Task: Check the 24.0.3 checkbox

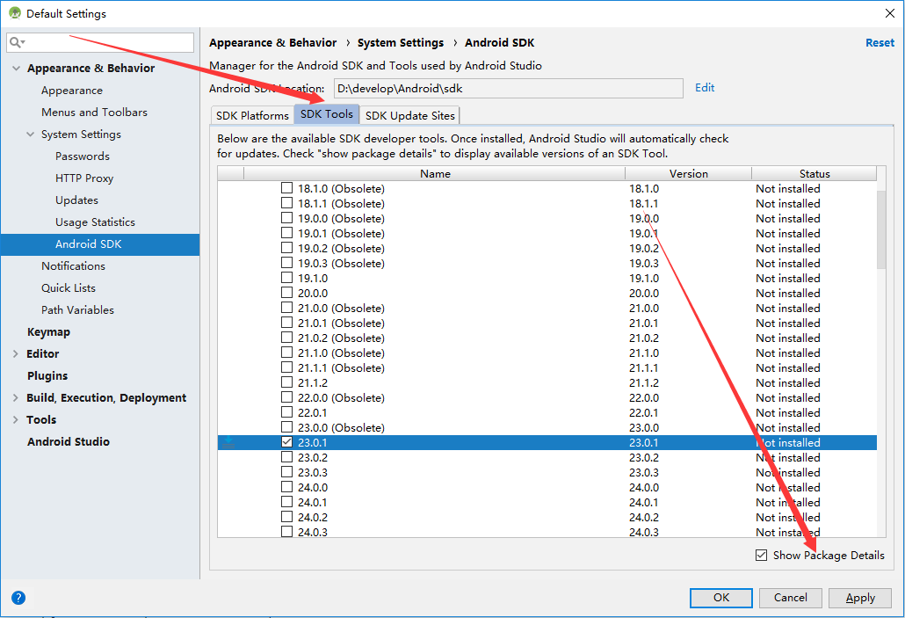Action: pyautogui.click(x=286, y=532)
